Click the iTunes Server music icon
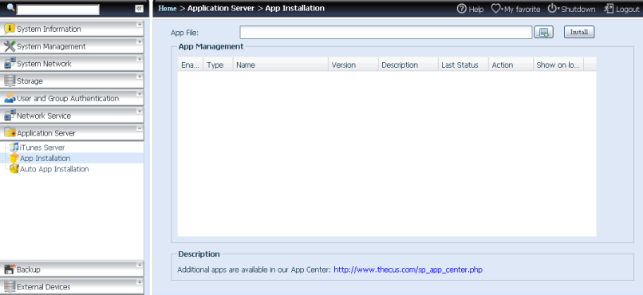643x295 pixels. (14, 147)
